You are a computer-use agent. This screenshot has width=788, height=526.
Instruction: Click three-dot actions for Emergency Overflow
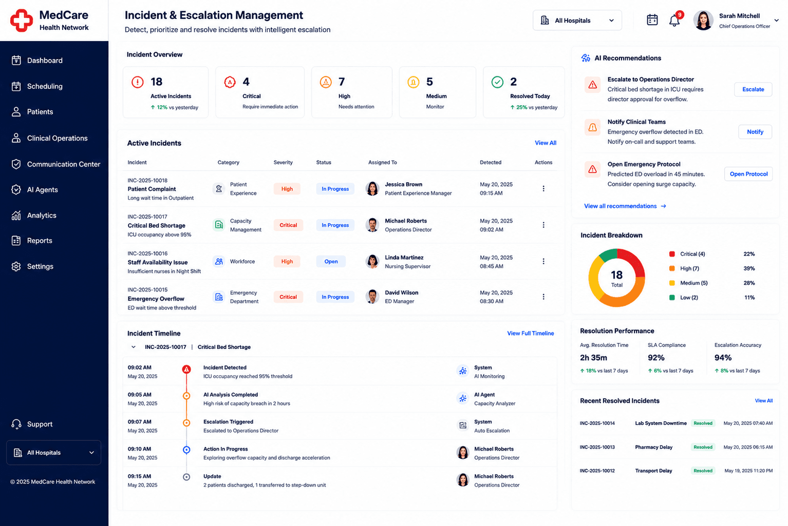(543, 297)
